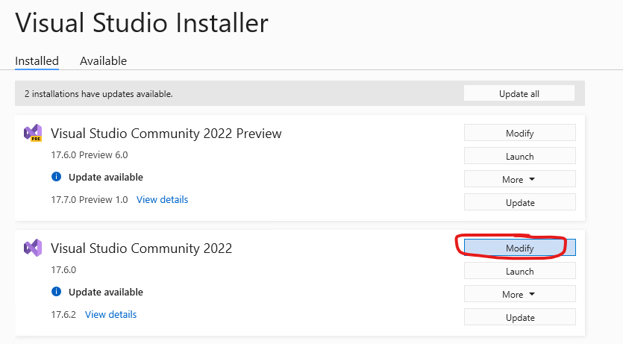The width and height of the screenshot is (623, 344).
Task: Update Visual Studio Community 2022 to 17.6.2
Action: pos(520,317)
